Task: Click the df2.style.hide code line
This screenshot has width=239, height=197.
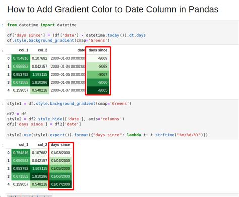Action: click(x=66, y=119)
